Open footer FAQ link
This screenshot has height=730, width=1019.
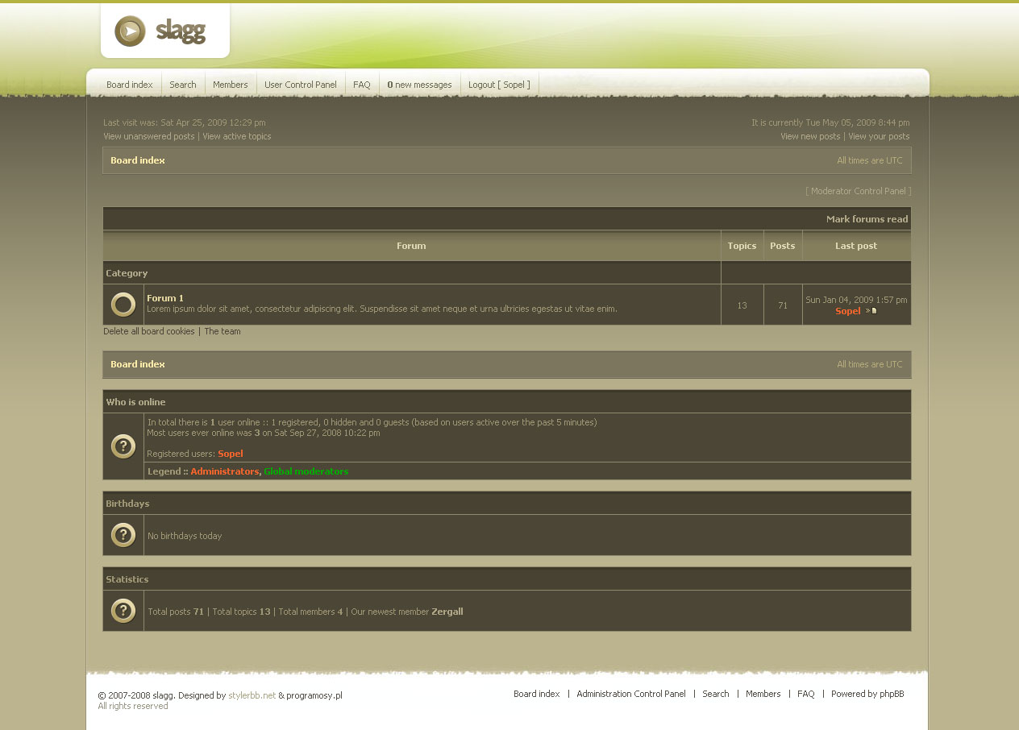[806, 694]
